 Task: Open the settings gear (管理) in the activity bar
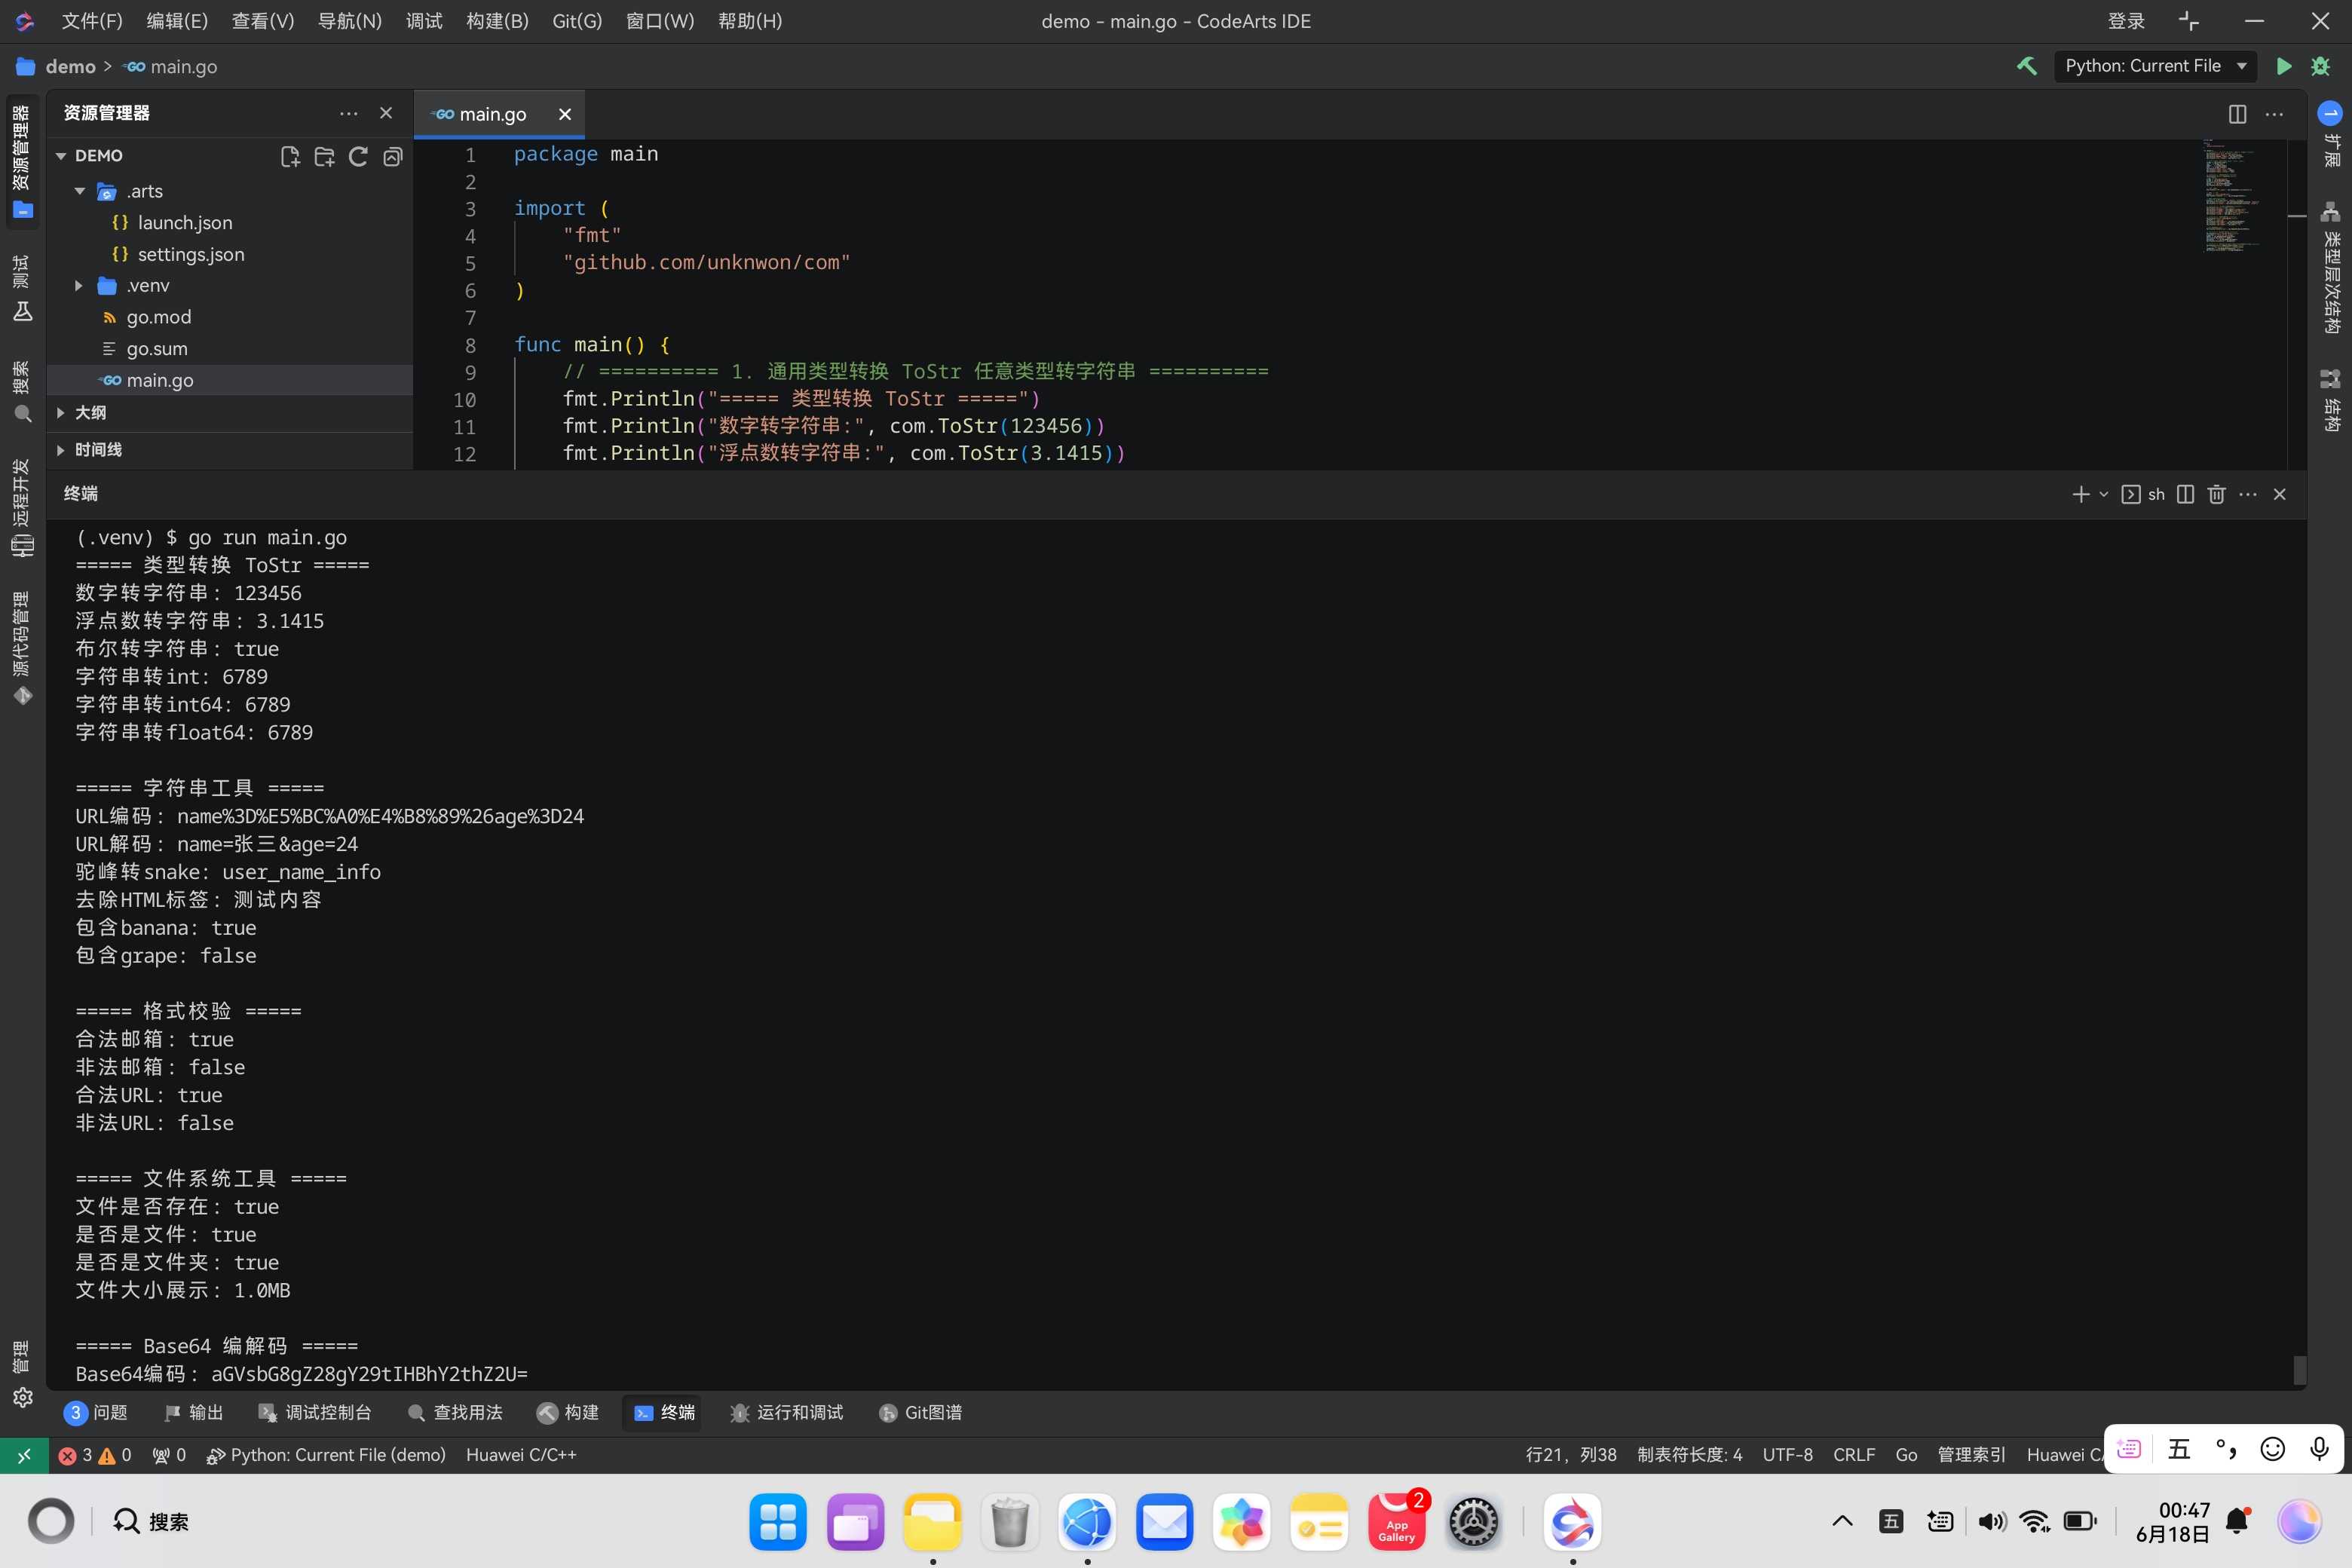[x=22, y=1398]
